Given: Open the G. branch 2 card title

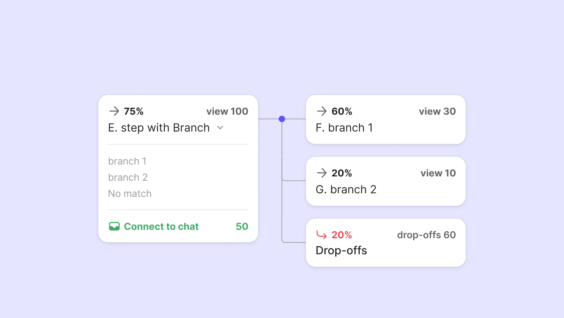Looking at the screenshot, I should (x=346, y=190).
